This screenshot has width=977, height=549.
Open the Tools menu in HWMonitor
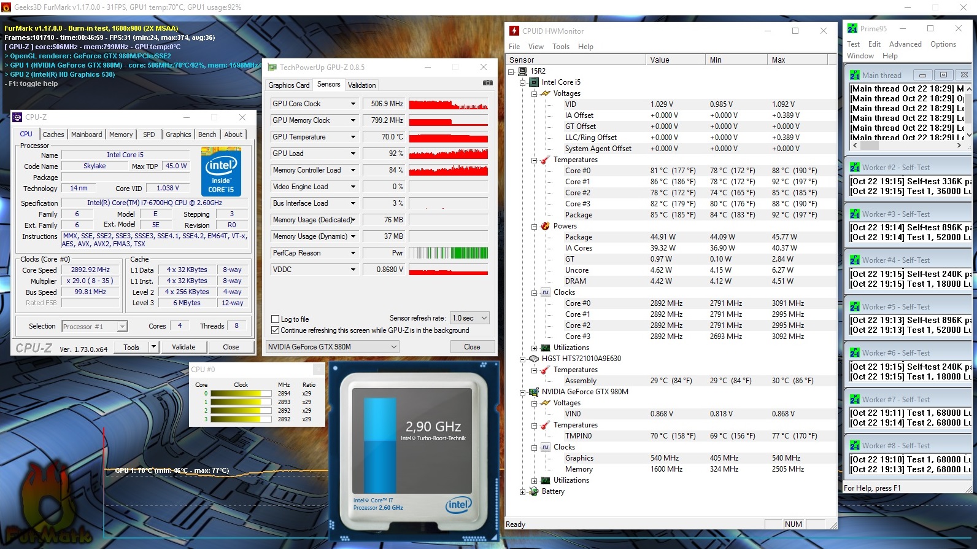coord(560,47)
